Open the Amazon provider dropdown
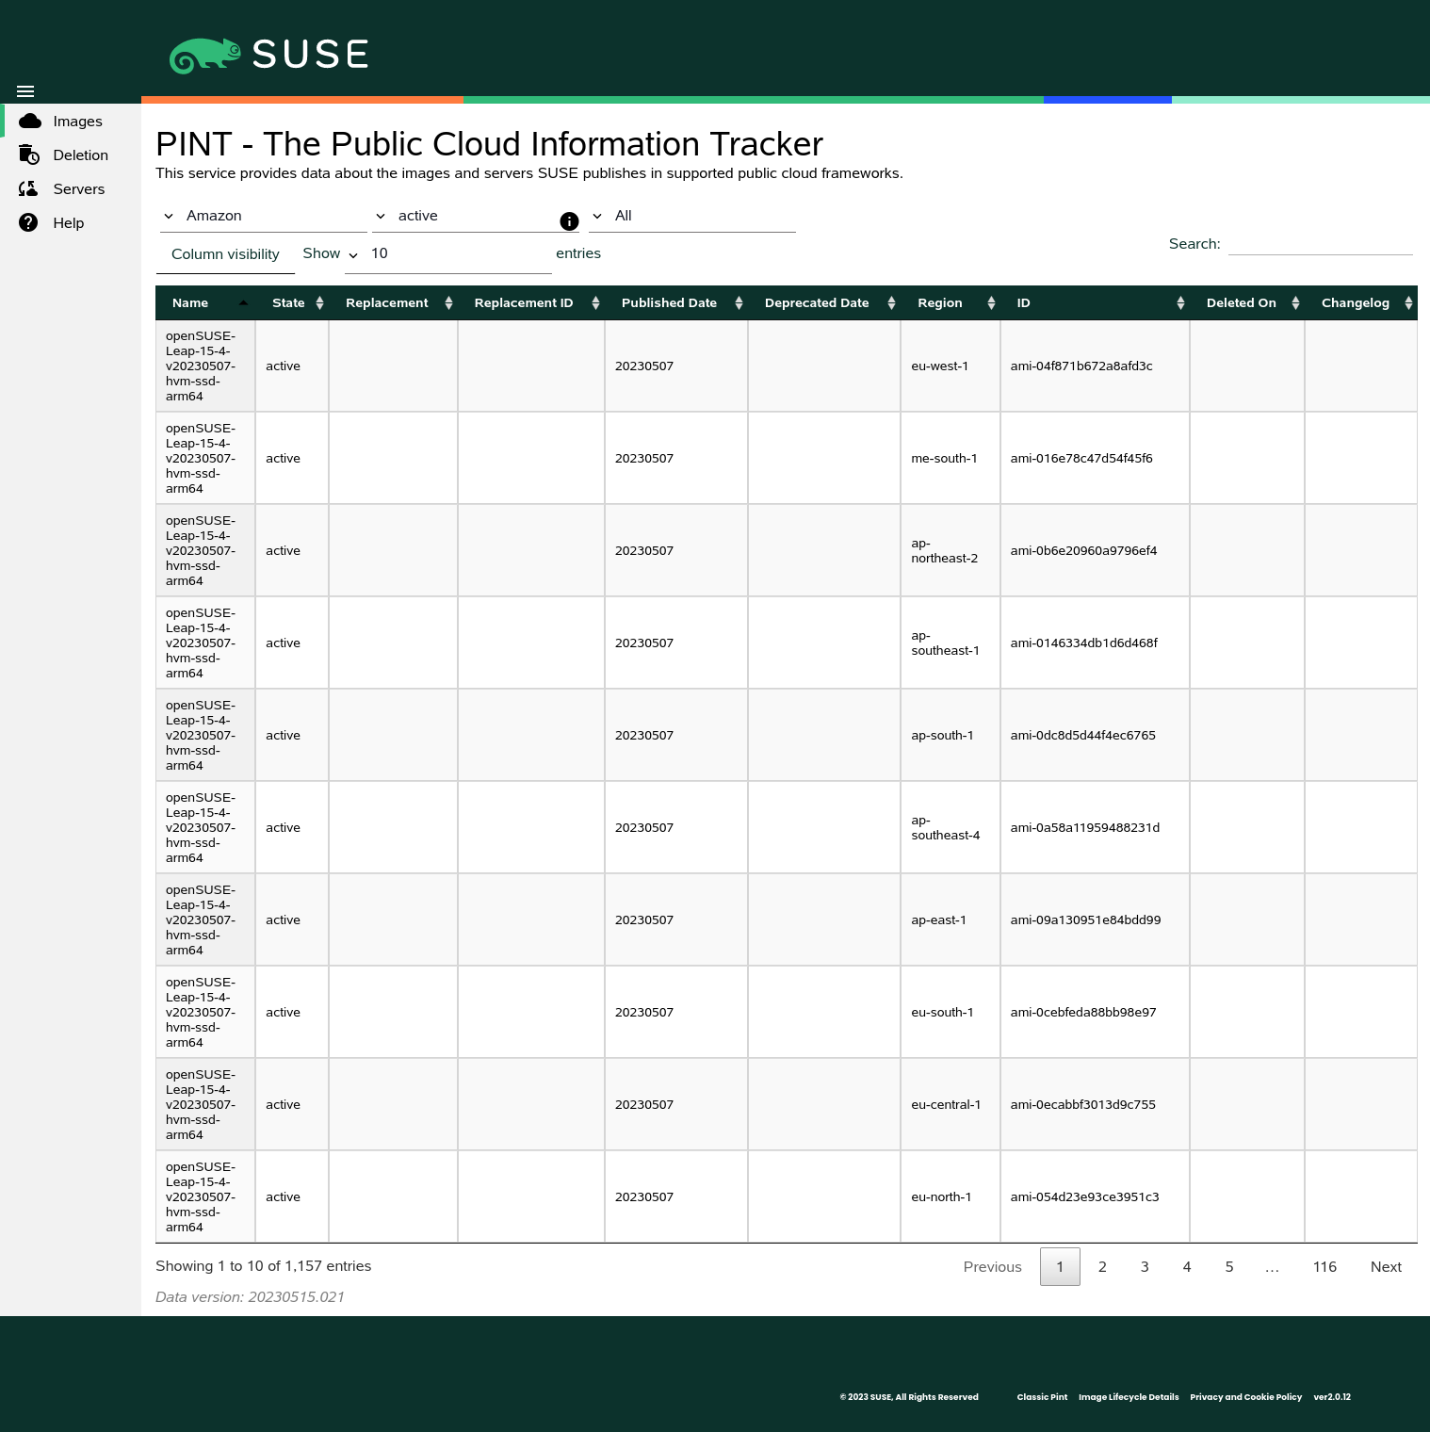The height and width of the screenshot is (1432, 1430). [x=263, y=217]
